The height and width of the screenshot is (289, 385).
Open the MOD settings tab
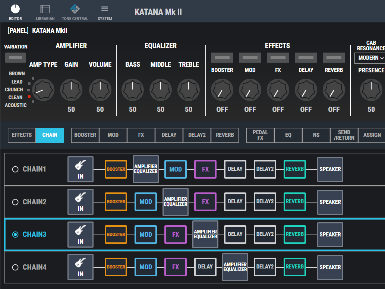point(113,135)
